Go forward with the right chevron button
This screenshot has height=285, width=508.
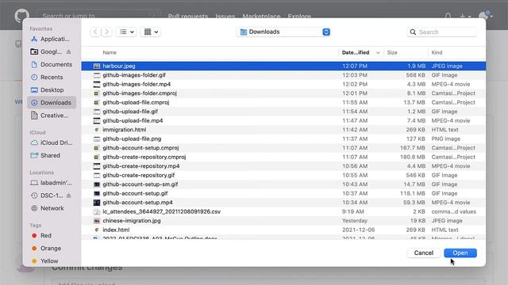(x=106, y=32)
